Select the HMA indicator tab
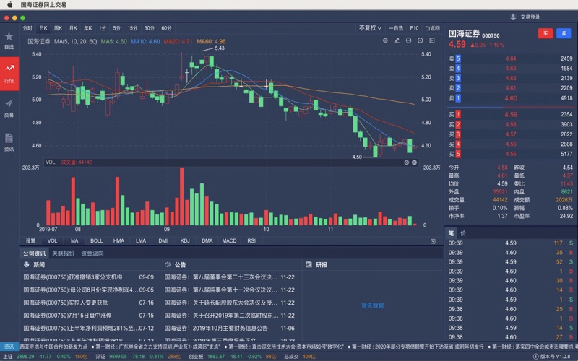This screenshot has height=361, width=578. tap(118, 241)
